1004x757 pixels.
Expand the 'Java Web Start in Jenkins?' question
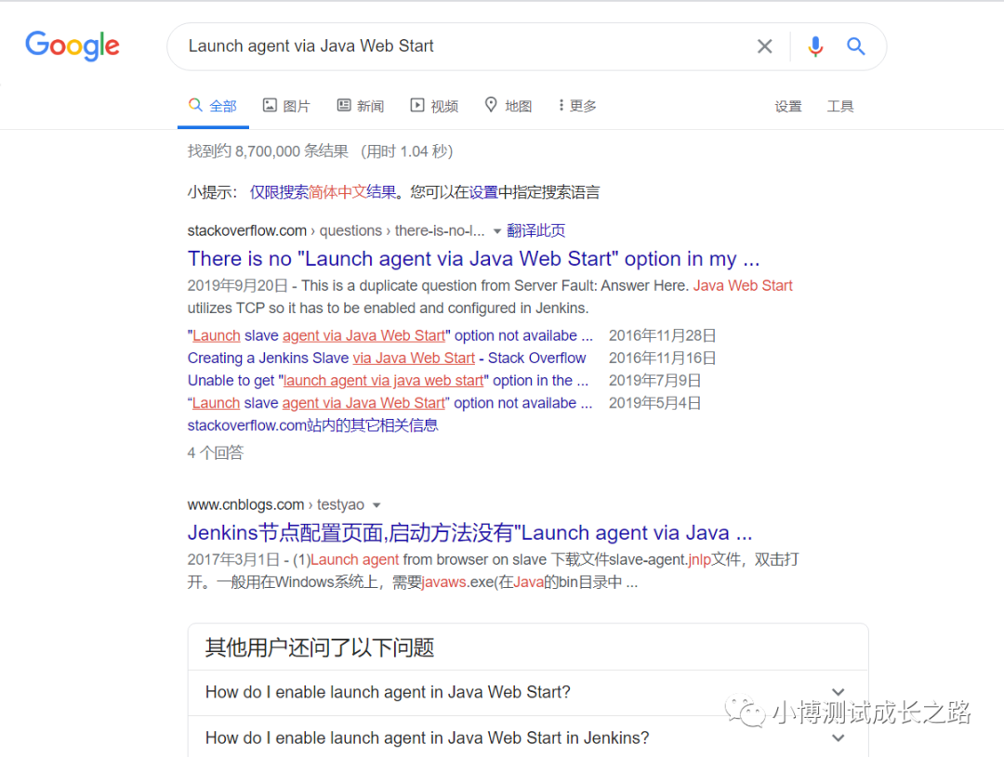[528, 737]
